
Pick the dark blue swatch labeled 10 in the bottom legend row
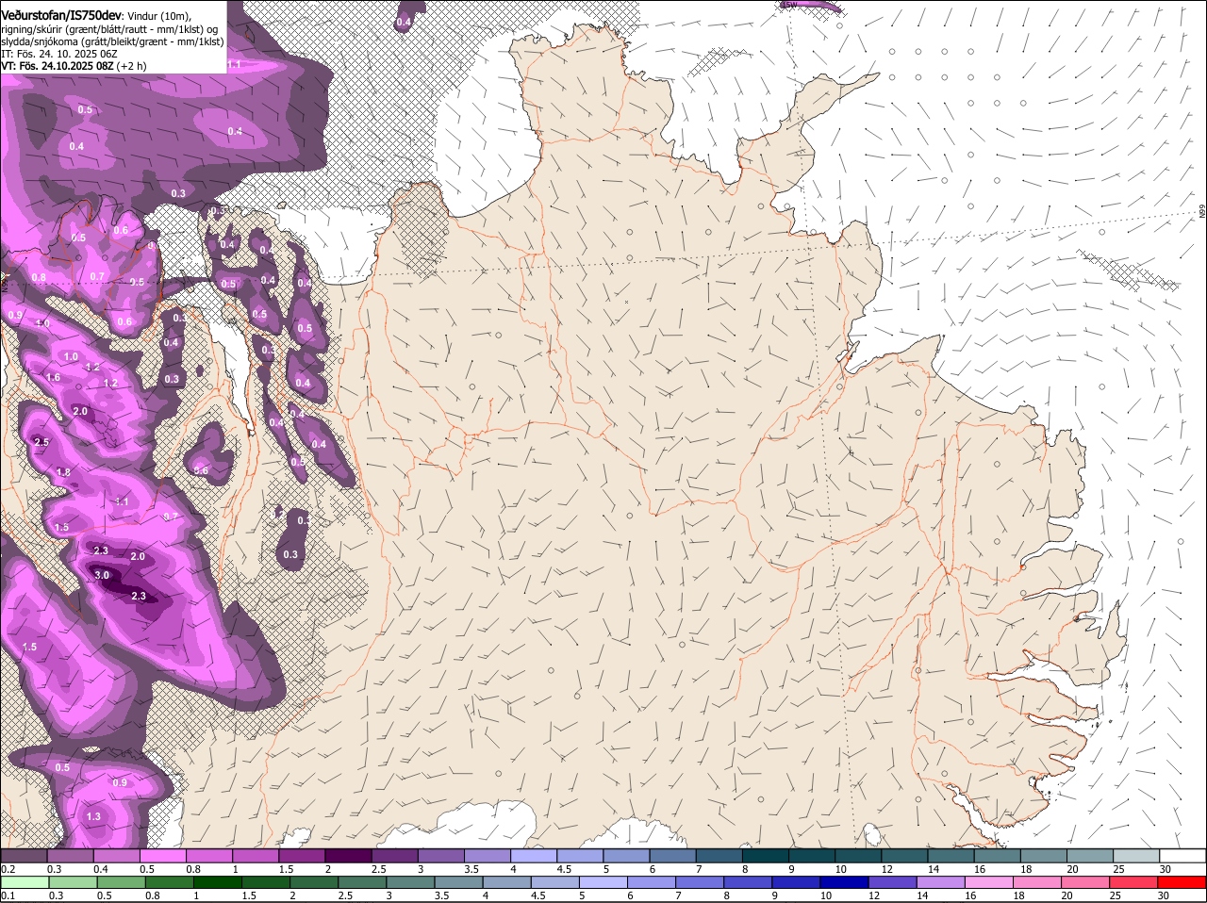point(842,883)
